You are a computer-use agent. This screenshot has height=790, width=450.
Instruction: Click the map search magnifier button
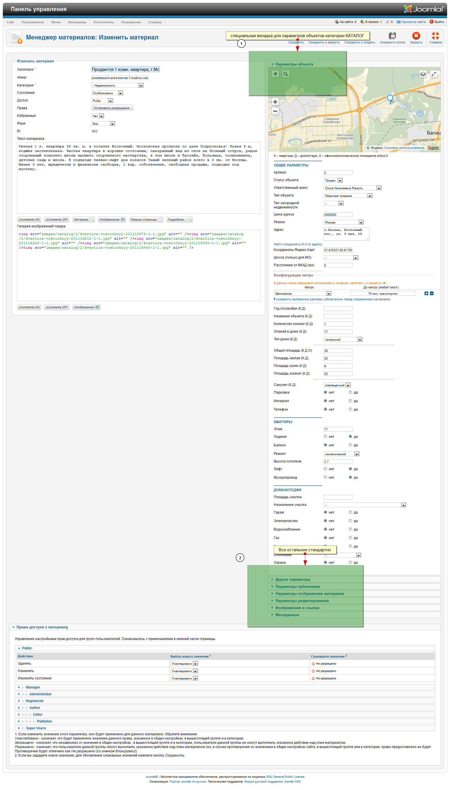[286, 74]
